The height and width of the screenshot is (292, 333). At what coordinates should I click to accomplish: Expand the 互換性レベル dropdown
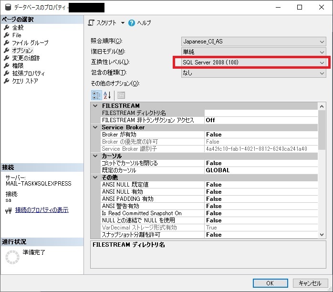(322, 63)
